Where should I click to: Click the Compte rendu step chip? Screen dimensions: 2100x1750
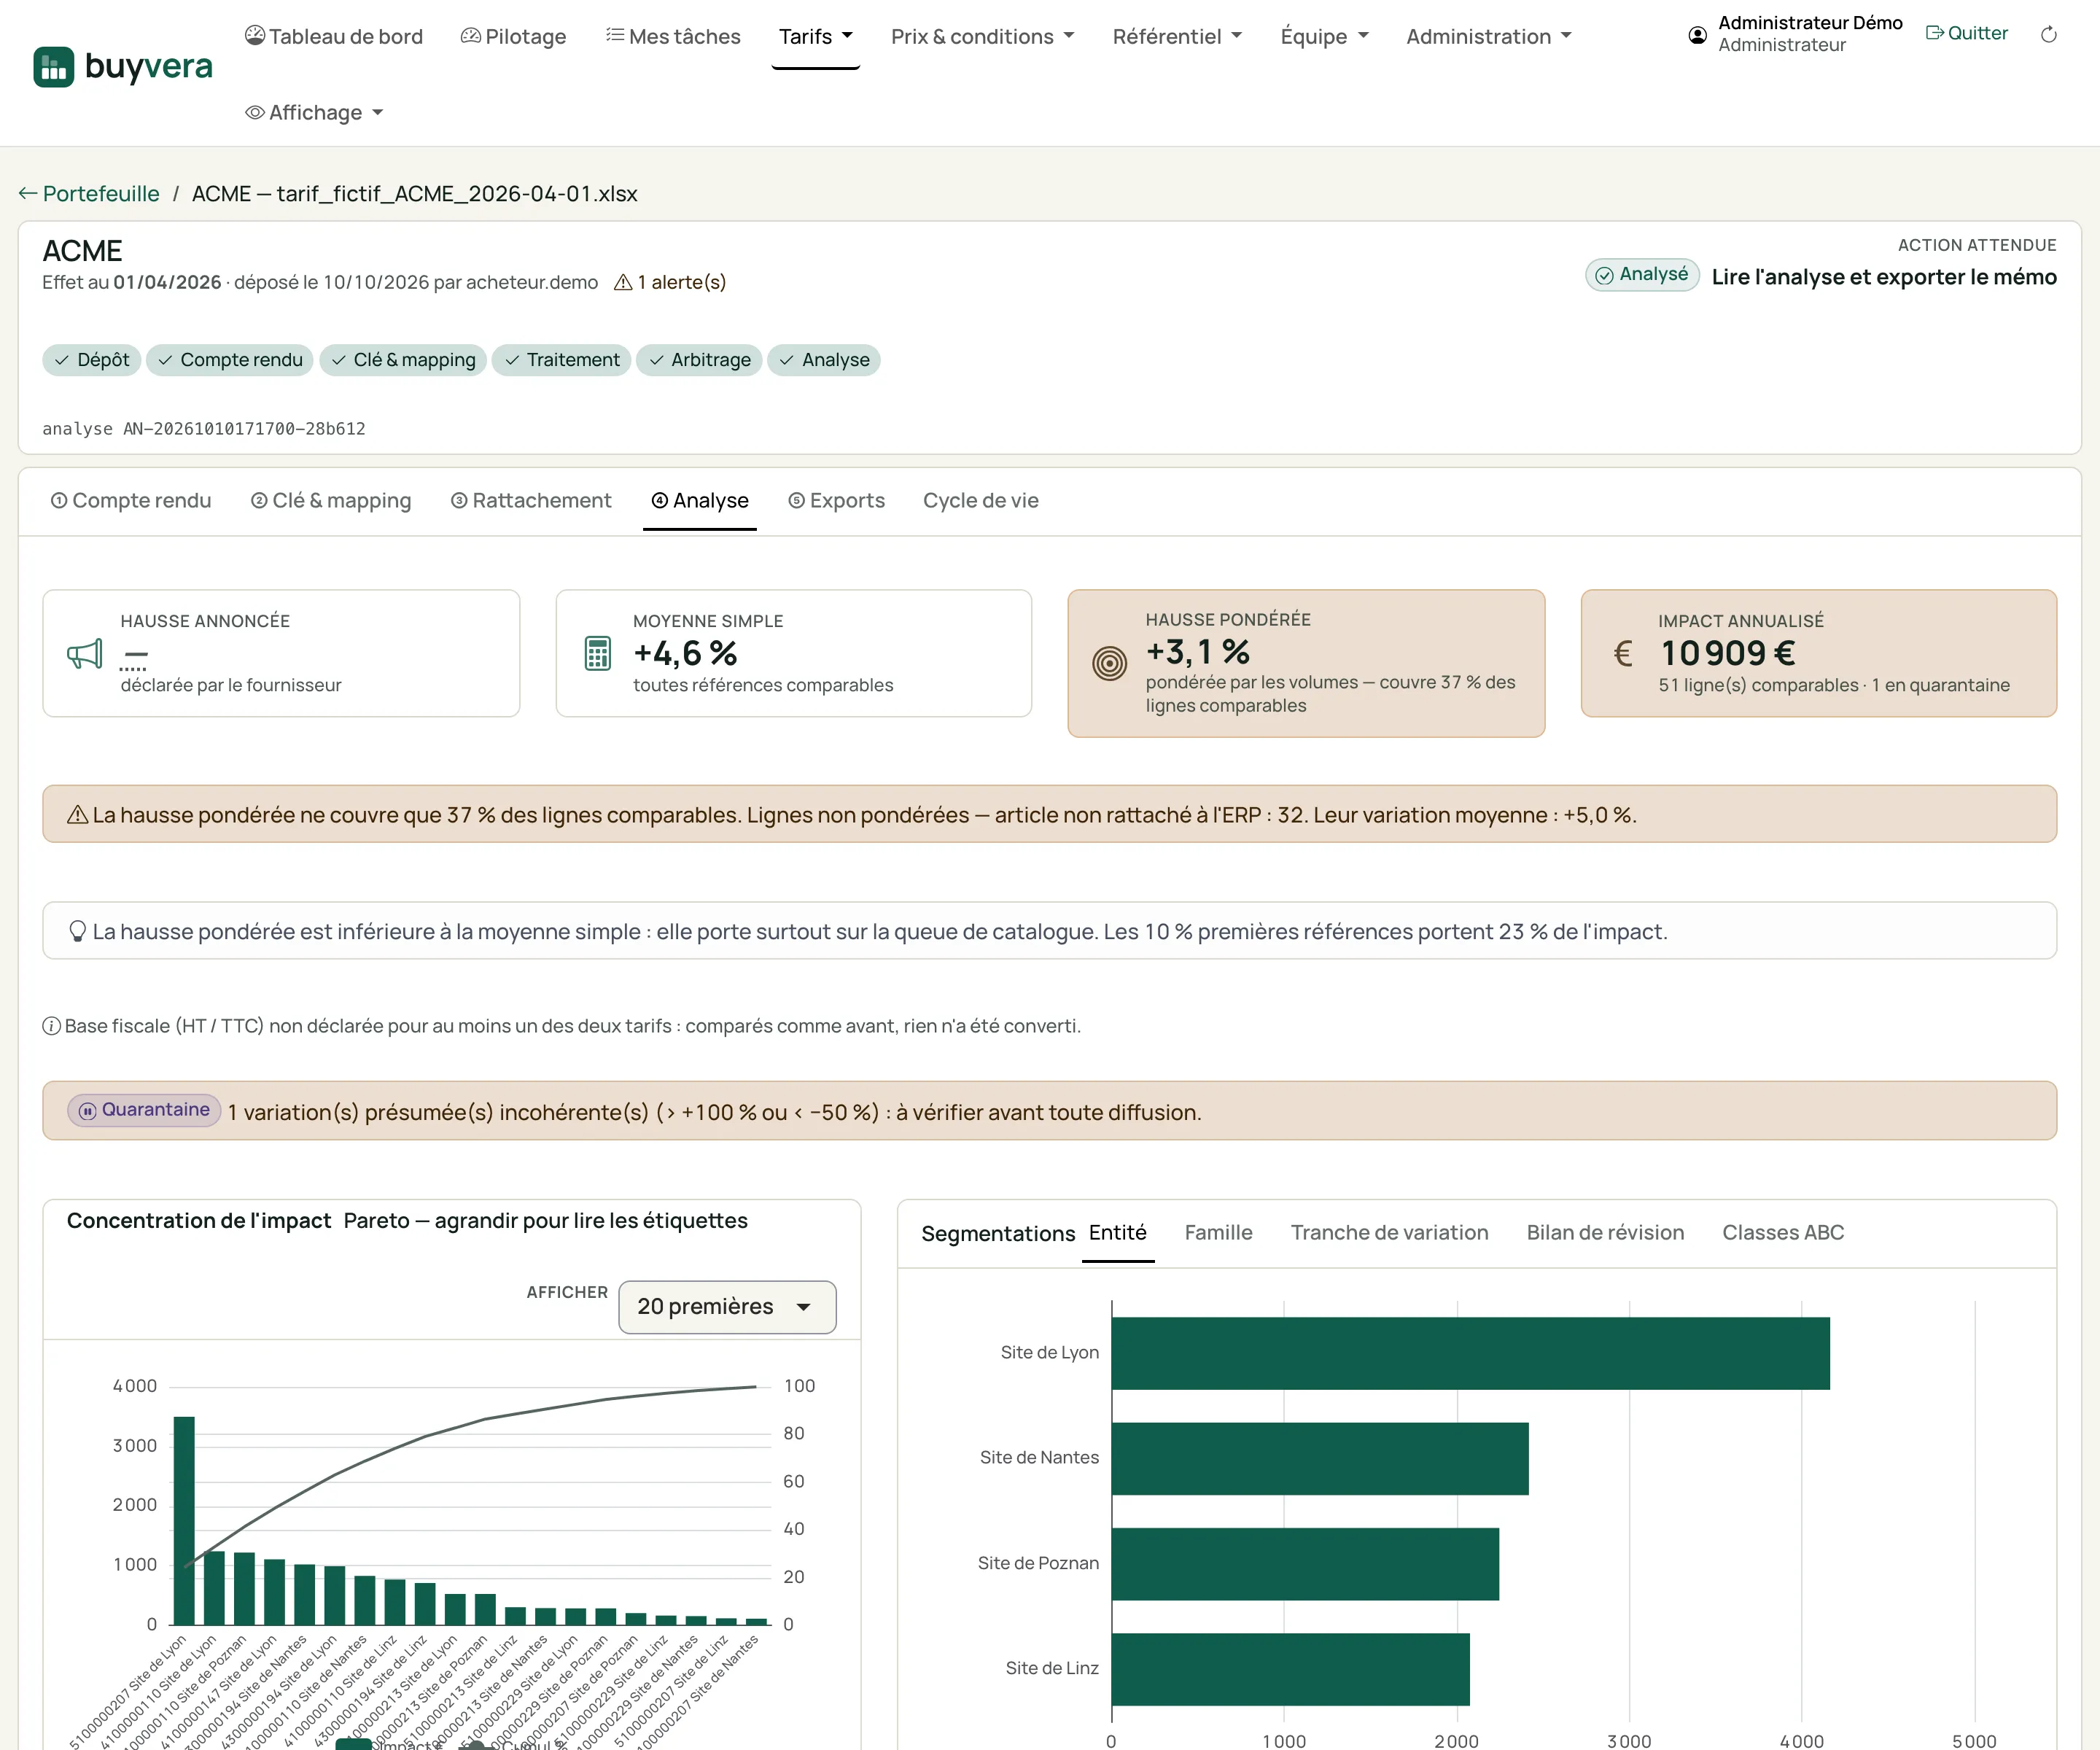(230, 360)
